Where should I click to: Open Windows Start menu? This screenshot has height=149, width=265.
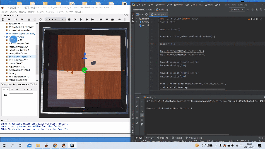4,145
